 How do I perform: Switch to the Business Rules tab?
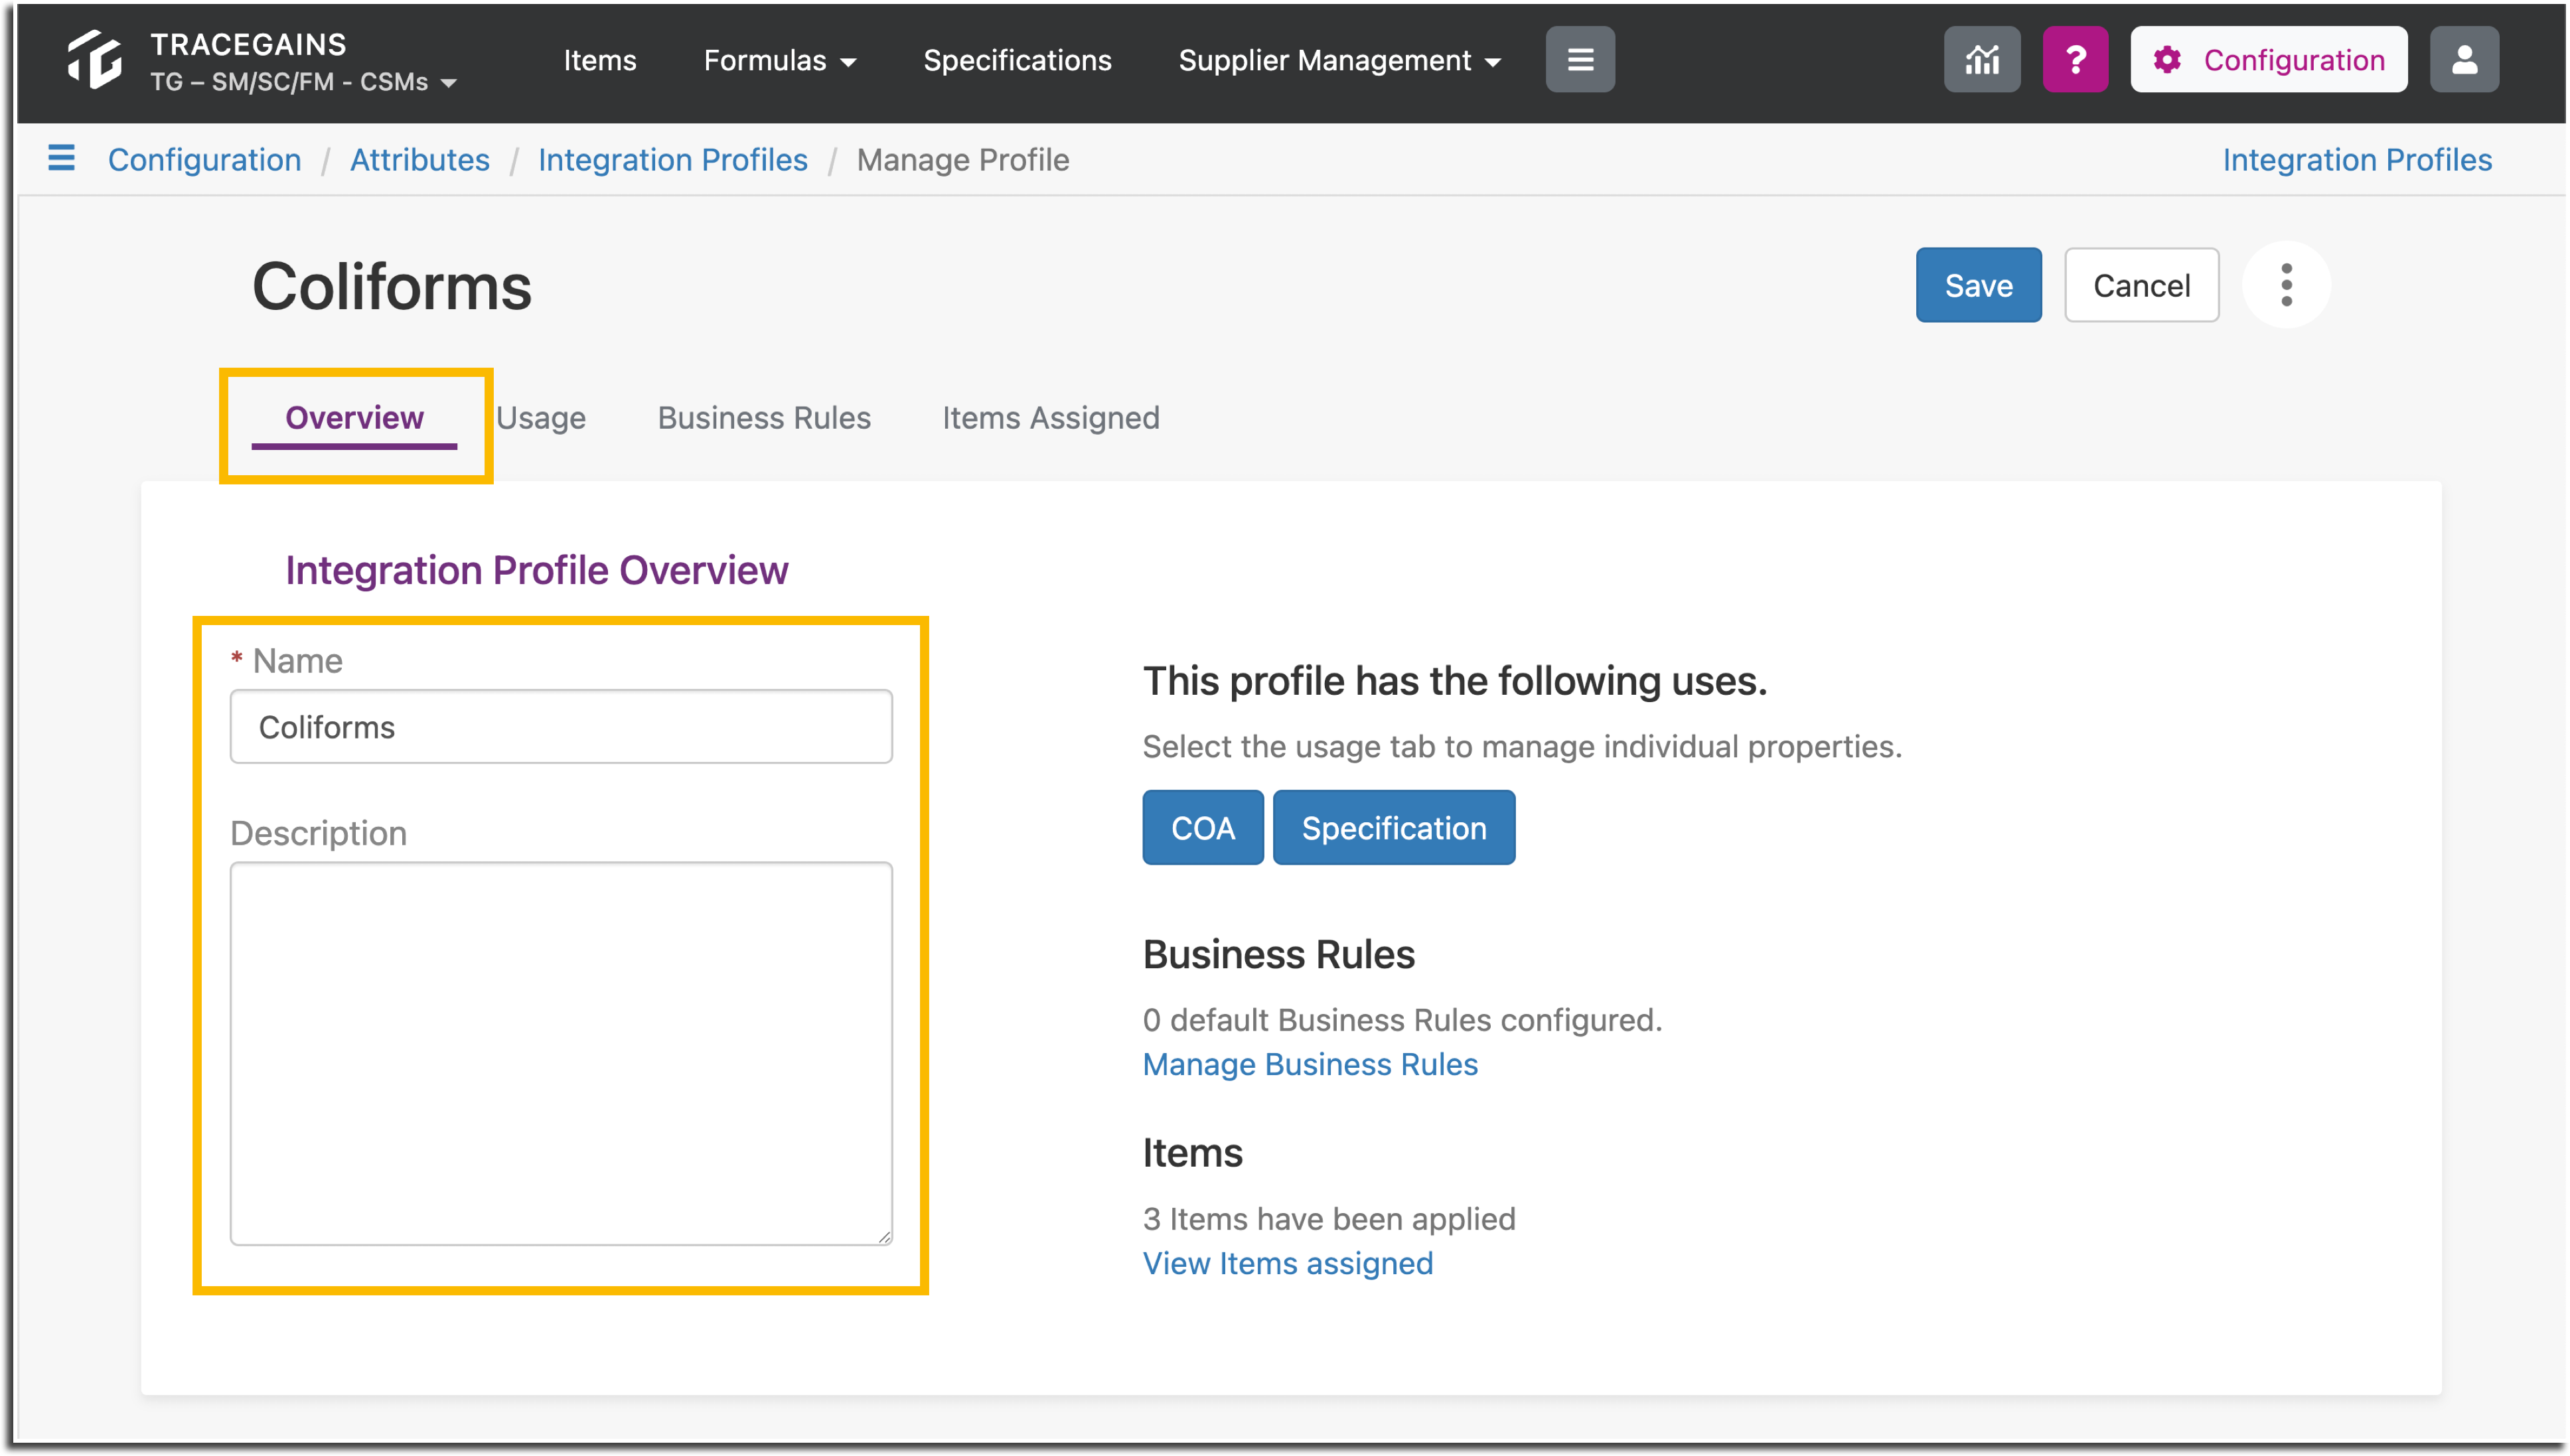point(764,418)
